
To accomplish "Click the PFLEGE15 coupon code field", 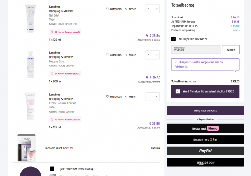I will click(196, 50).
